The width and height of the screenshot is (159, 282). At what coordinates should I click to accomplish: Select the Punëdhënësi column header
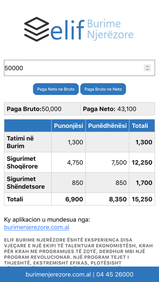(x=107, y=126)
